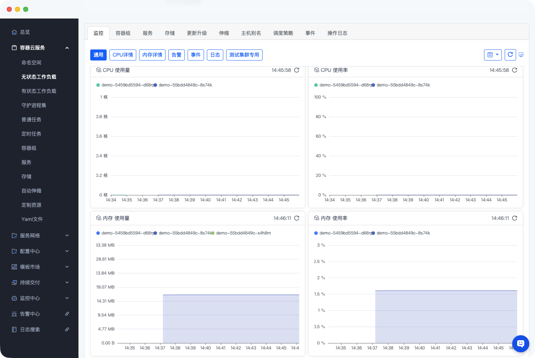
Task: Click the CPU详情 filter button
Action: [x=123, y=55]
